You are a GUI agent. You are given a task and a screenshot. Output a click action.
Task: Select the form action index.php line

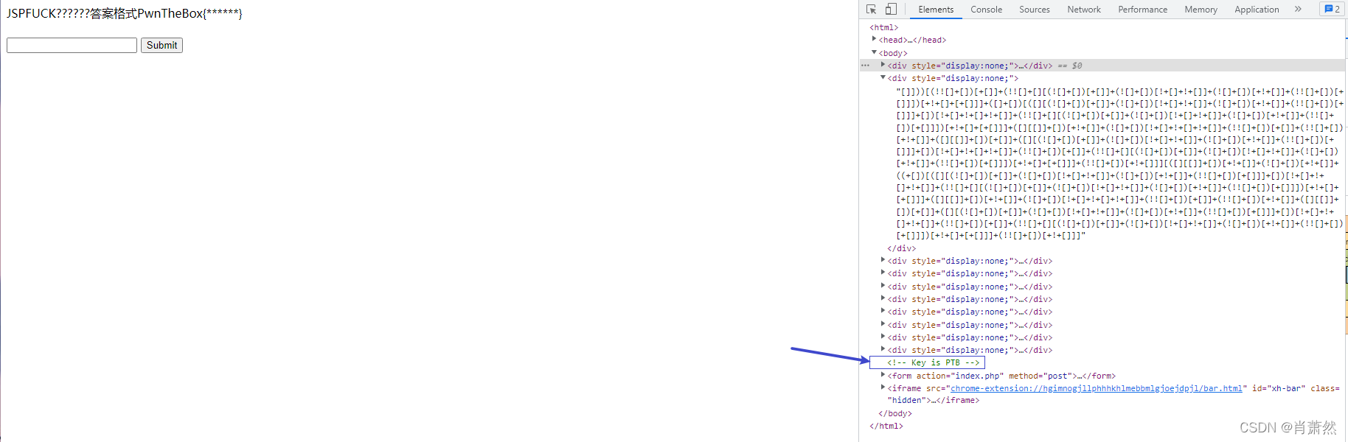[1001, 376]
